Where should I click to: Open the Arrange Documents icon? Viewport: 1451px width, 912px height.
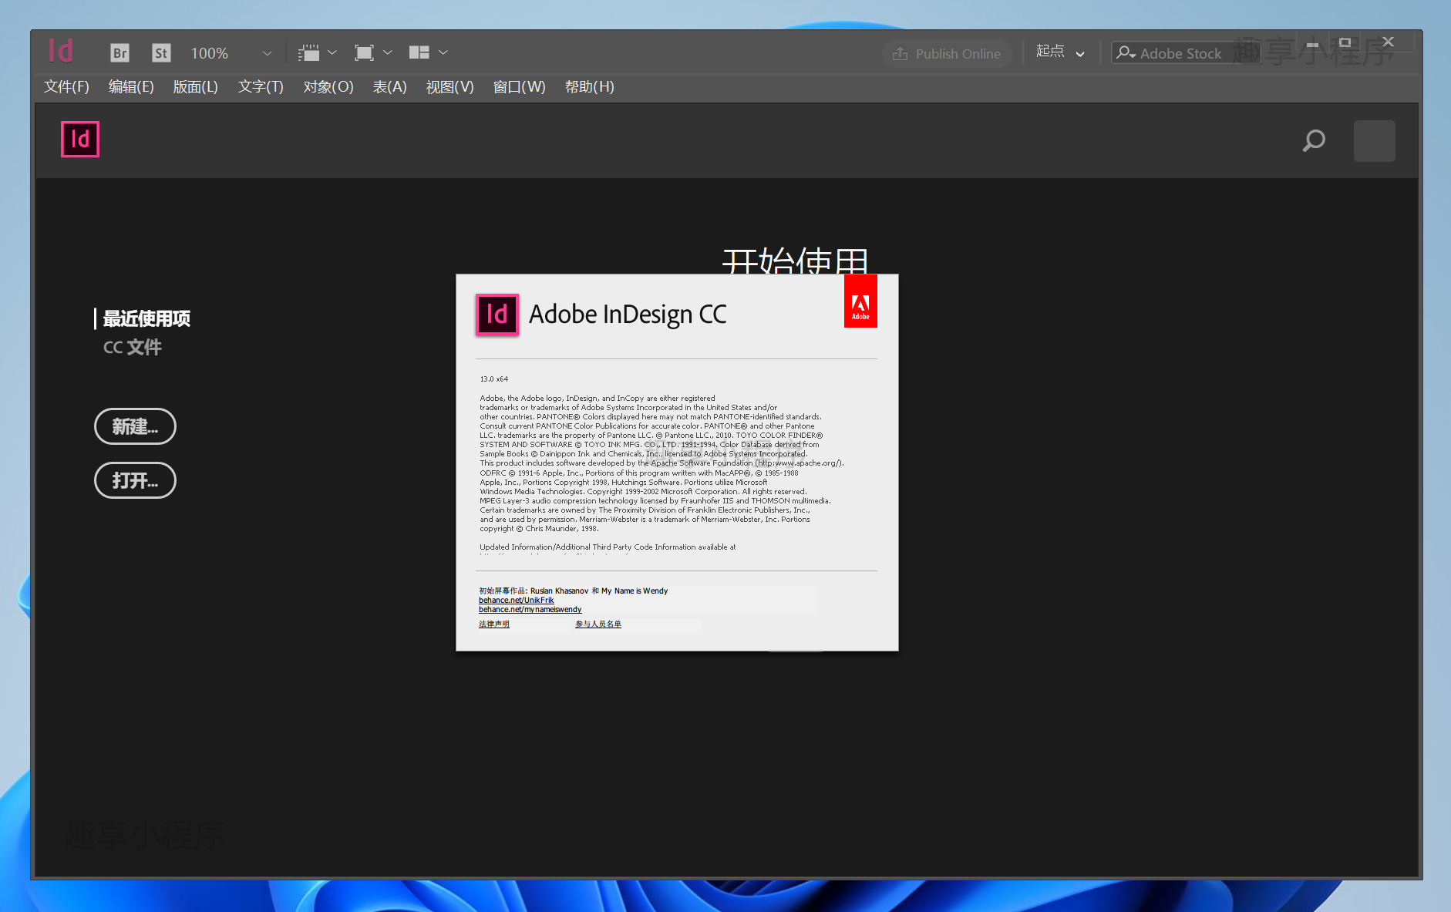click(419, 52)
